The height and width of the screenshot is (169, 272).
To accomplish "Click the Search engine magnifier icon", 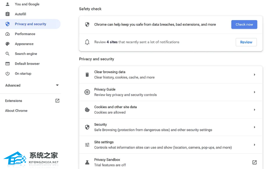I will click(x=8, y=54).
